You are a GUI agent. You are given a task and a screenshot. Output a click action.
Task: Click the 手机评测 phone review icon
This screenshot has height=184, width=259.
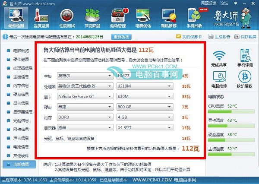coord(246,55)
